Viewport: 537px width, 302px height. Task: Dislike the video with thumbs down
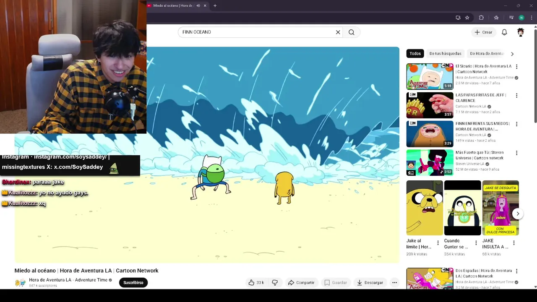coord(275,283)
